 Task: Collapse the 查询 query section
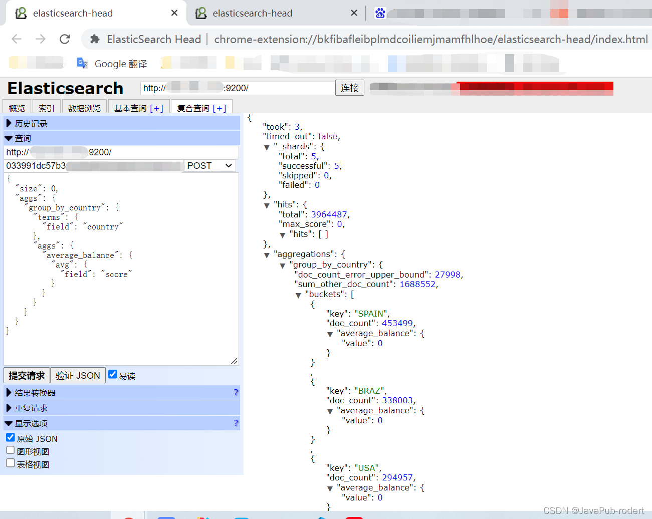tap(122, 138)
